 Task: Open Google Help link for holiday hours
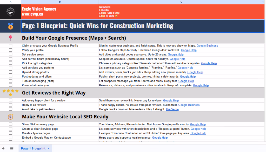[x=177, y=59]
